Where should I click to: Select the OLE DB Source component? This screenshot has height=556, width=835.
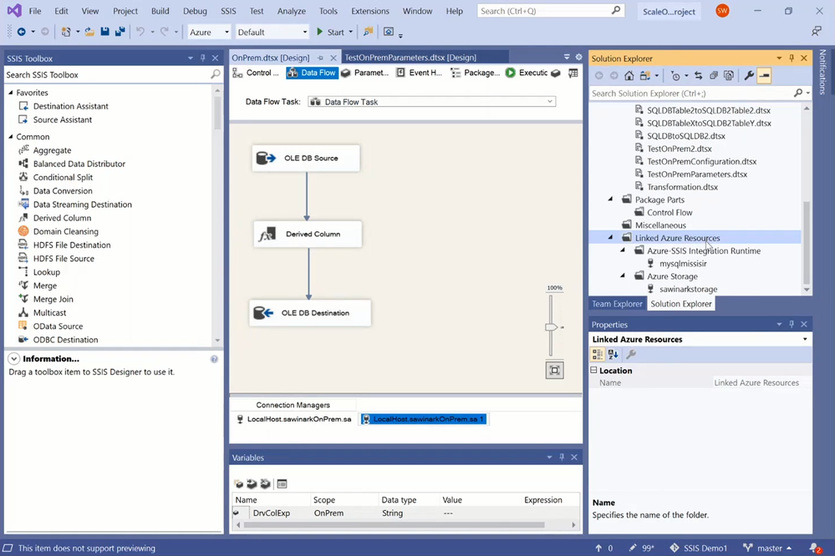pyautogui.click(x=306, y=158)
